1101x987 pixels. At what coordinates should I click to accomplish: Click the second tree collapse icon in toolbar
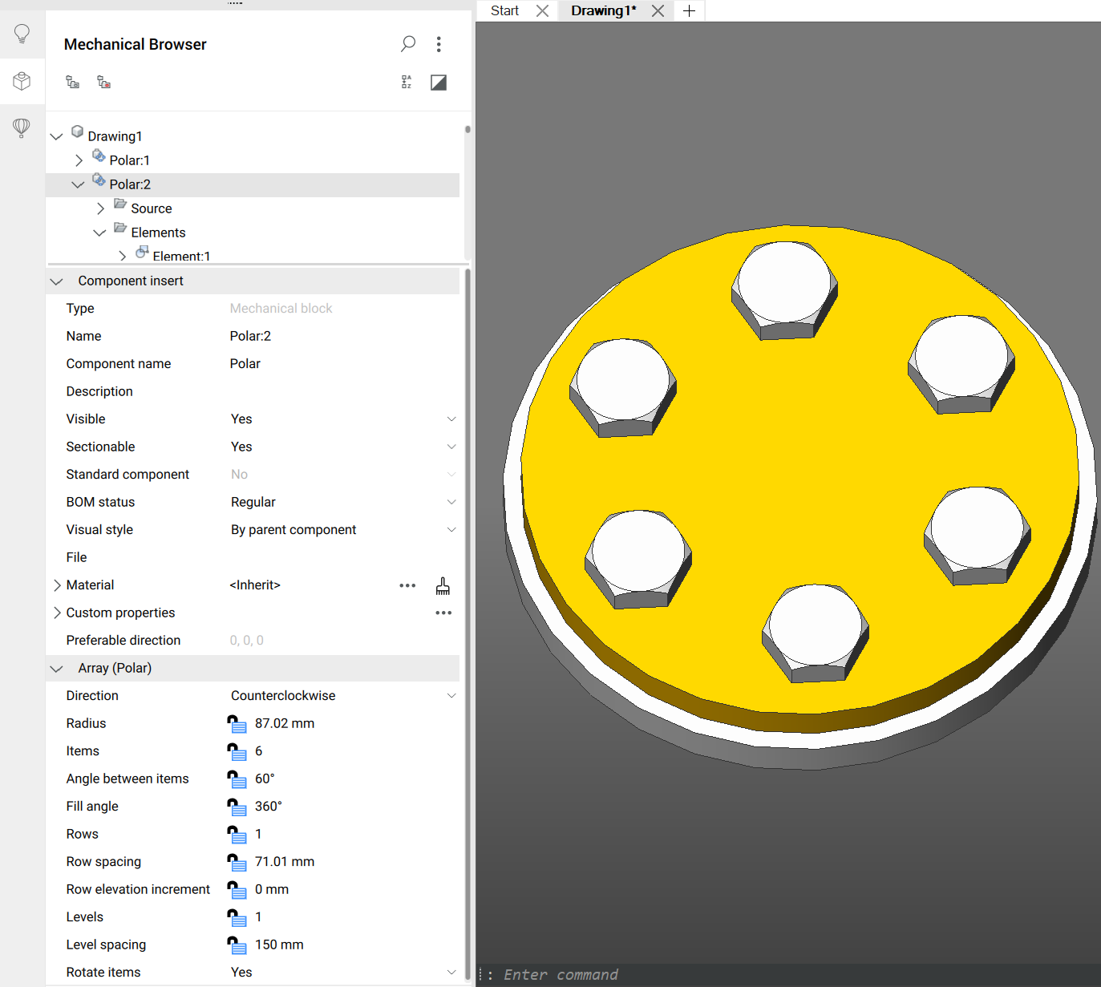click(104, 82)
